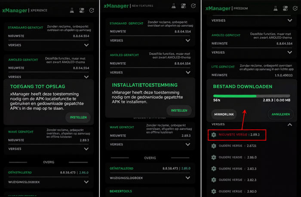Tap the 56% download percentage label
Viewport: 301px width, 197px height.
(x=217, y=100)
